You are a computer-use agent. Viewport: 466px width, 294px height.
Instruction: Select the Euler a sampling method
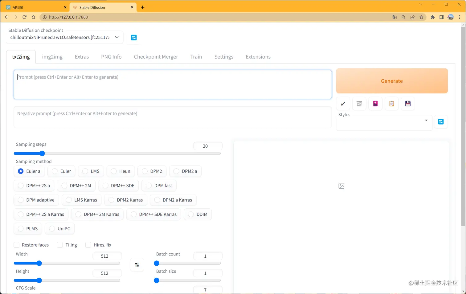point(29,171)
